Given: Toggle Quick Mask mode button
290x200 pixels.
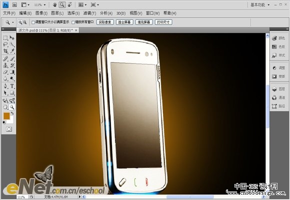Looking at the screenshot, I should pyautogui.click(x=9, y=129).
